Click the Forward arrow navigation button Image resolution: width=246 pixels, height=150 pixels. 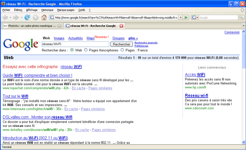point(16,17)
